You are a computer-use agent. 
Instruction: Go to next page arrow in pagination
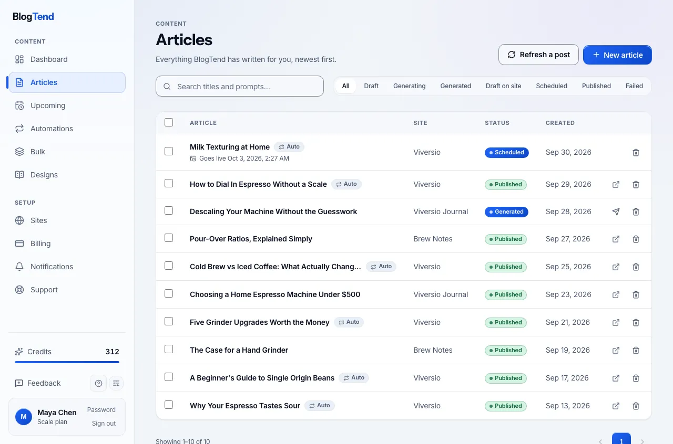(x=642, y=441)
